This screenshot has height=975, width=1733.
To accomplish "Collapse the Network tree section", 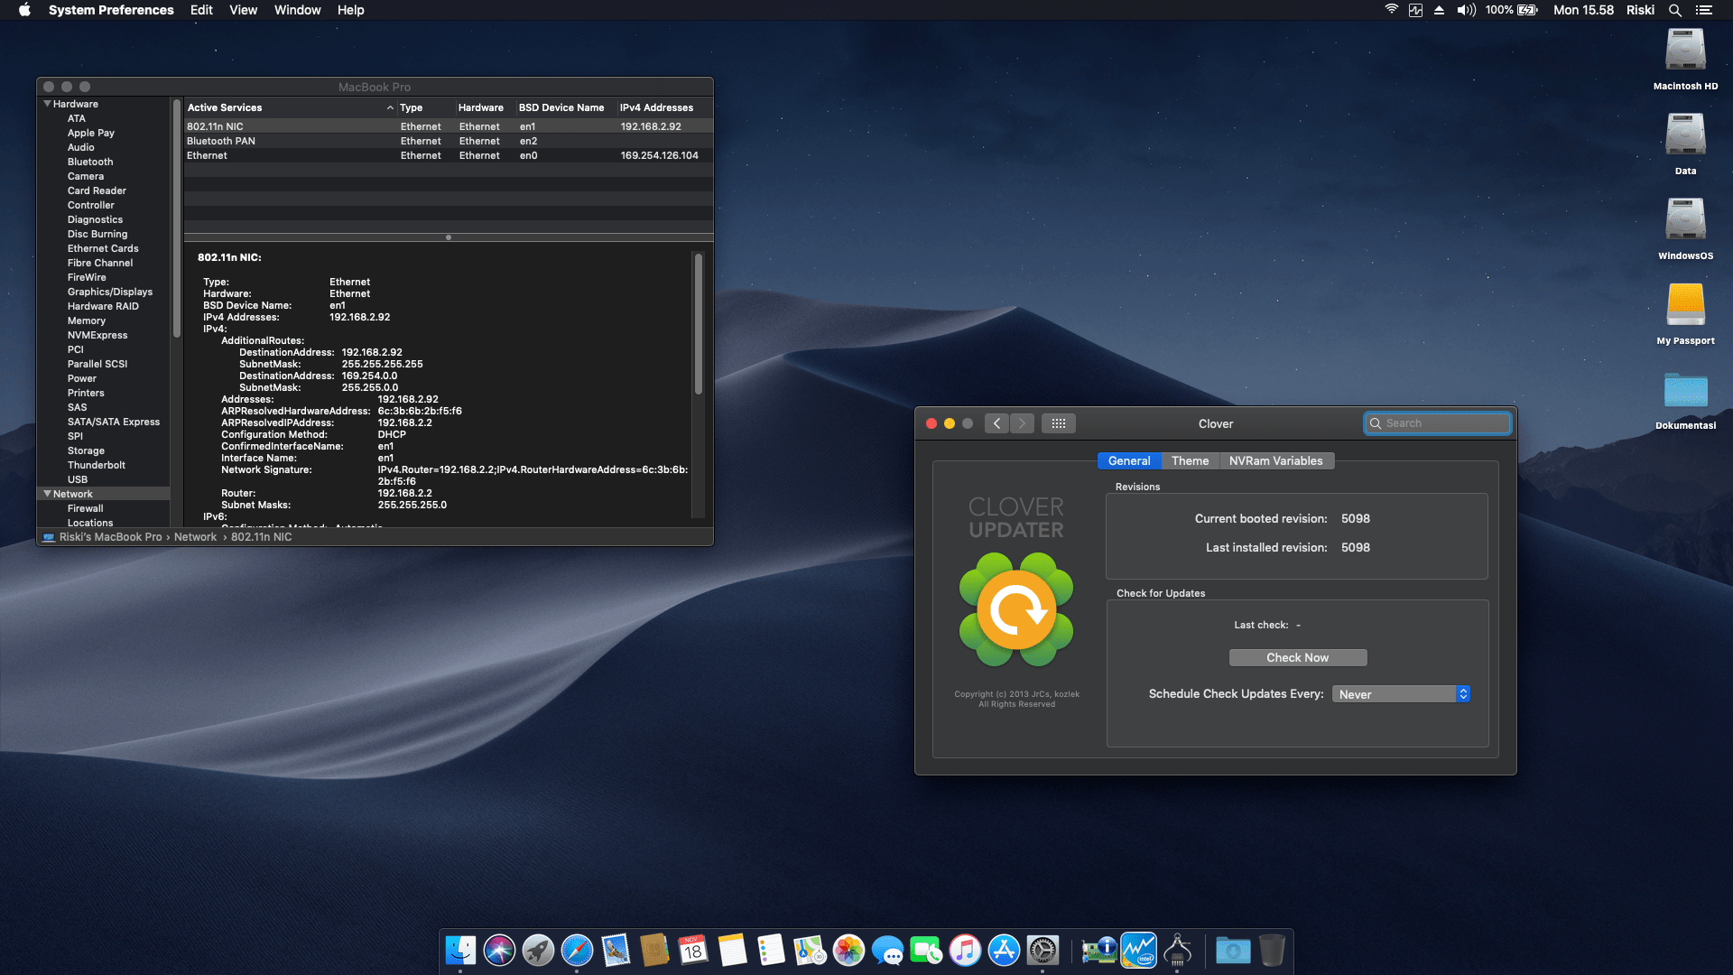I will 47,494.
